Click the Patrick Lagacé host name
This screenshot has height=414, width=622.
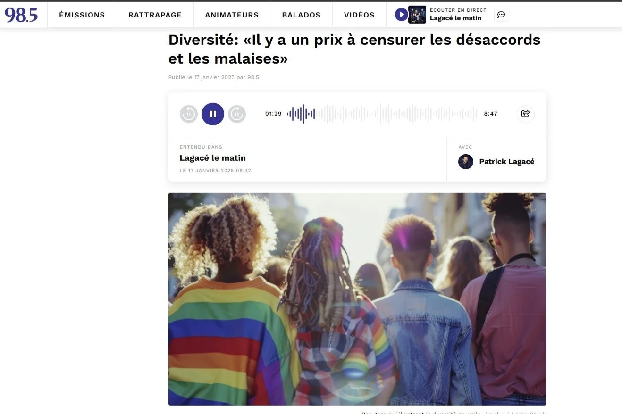tap(507, 162)
